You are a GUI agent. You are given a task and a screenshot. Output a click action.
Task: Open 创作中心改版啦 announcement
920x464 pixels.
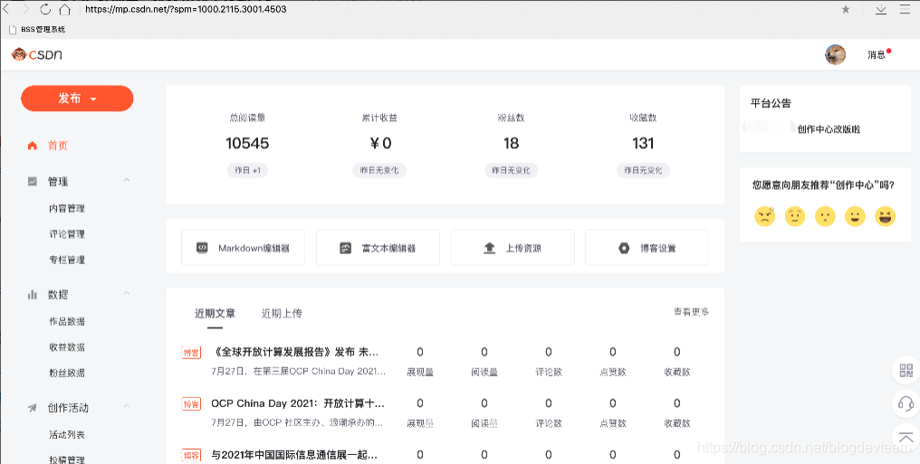[829, 129]
